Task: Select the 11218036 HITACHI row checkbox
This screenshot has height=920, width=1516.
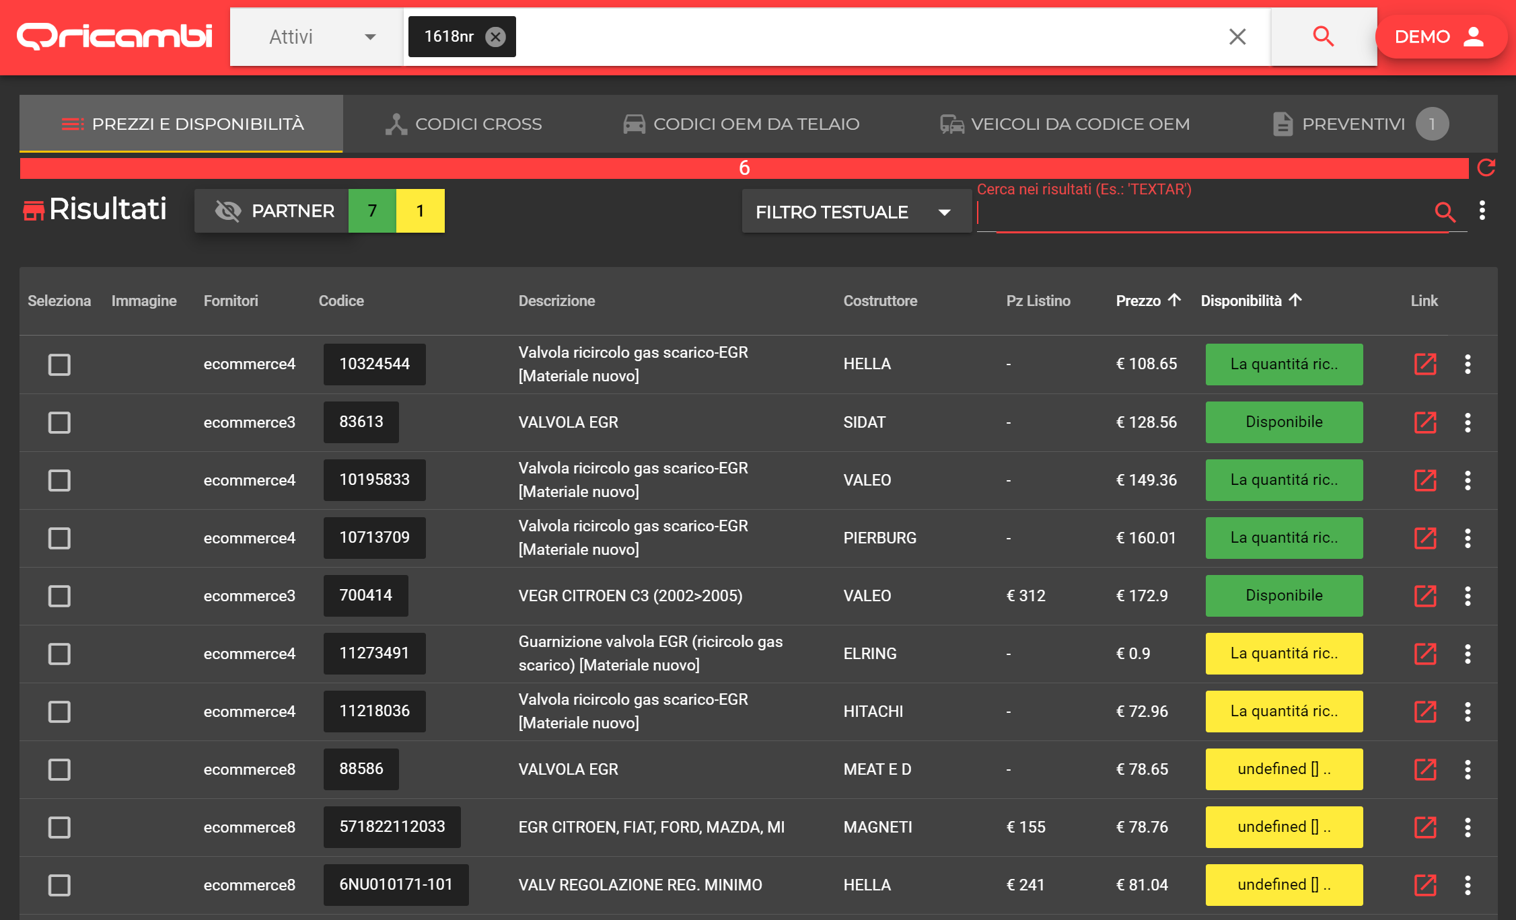Action: [59, 712]
